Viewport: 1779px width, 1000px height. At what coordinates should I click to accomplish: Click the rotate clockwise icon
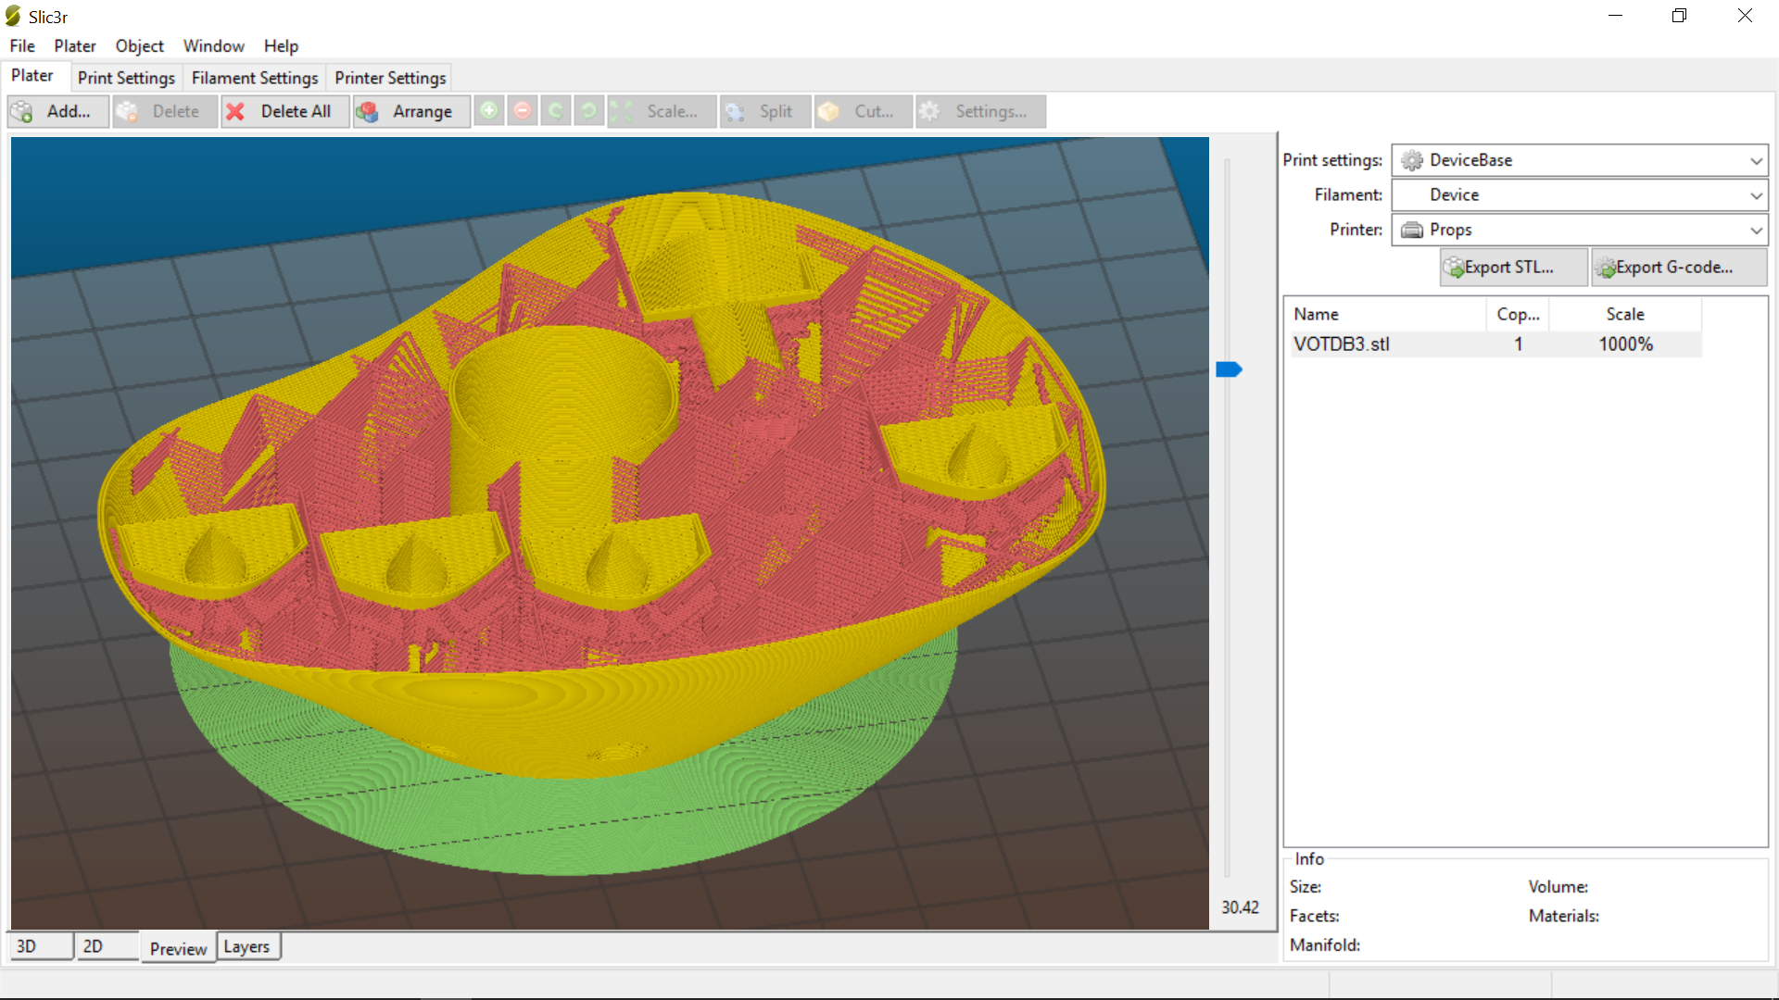pyautogui.click(x=589, y=111)
